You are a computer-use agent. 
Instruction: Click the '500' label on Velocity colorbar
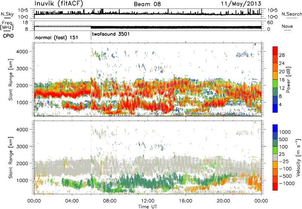(284, 139)
